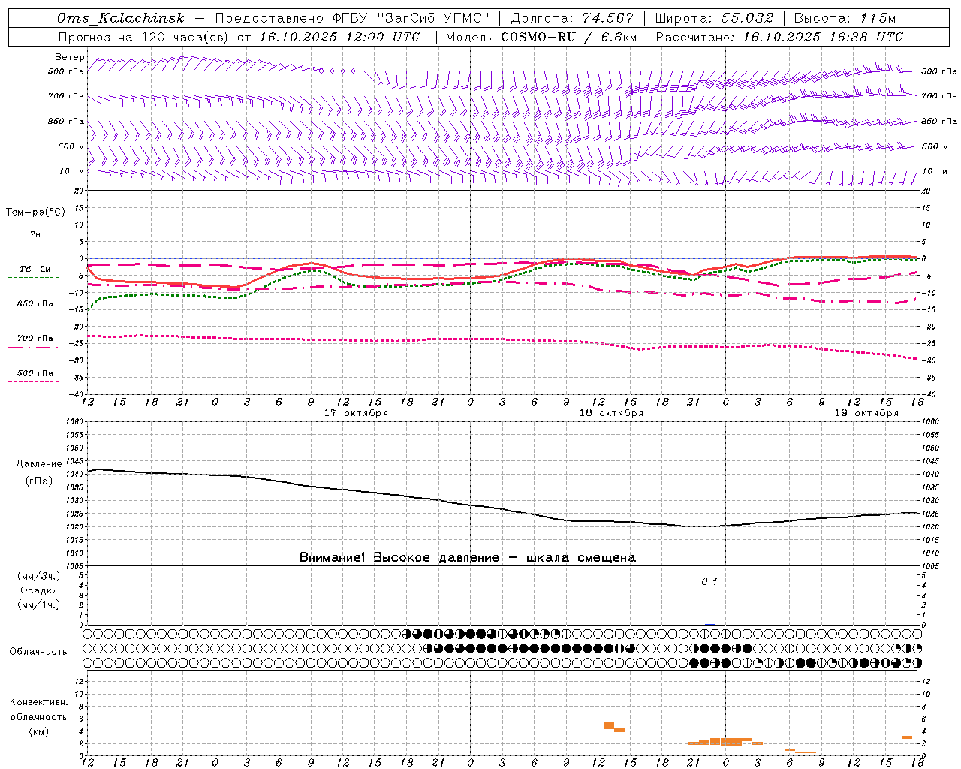961x769 pixels.
Task: Click the red line sample under '2м' legend
Action: pos(35,243)
